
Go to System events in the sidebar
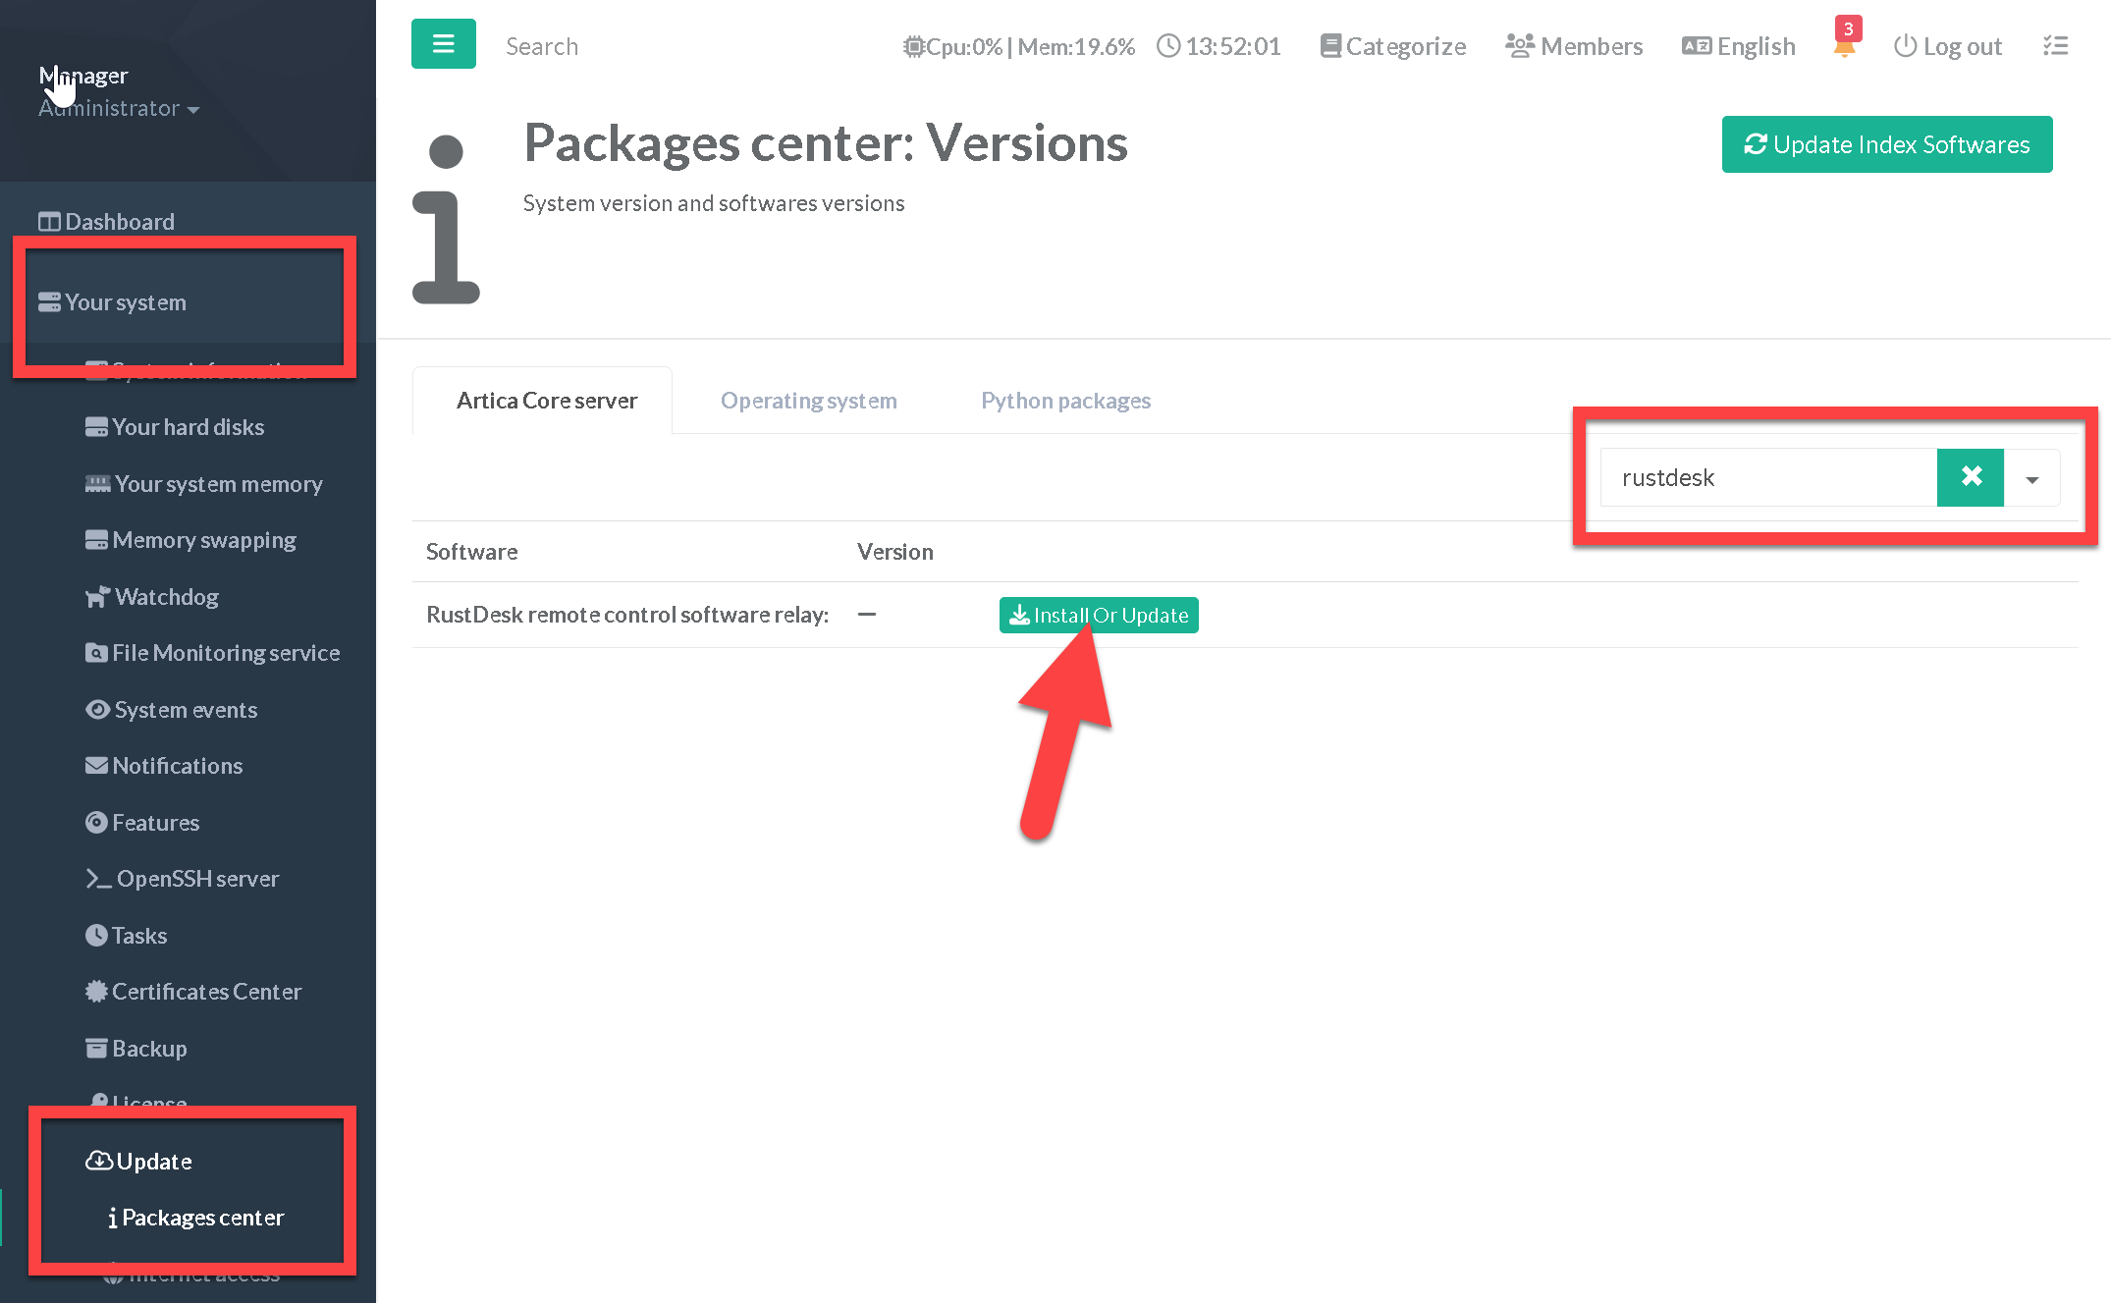tap(185, 710)
